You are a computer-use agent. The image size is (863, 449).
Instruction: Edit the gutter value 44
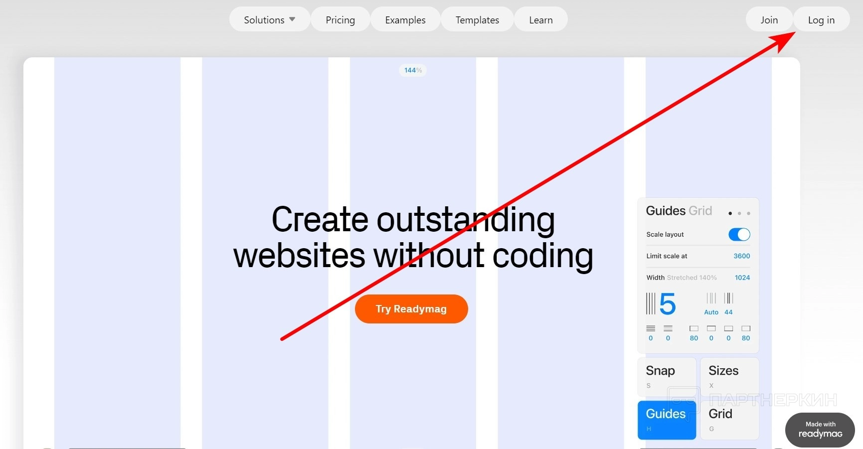pyautogui.click(x=728, y=312)
